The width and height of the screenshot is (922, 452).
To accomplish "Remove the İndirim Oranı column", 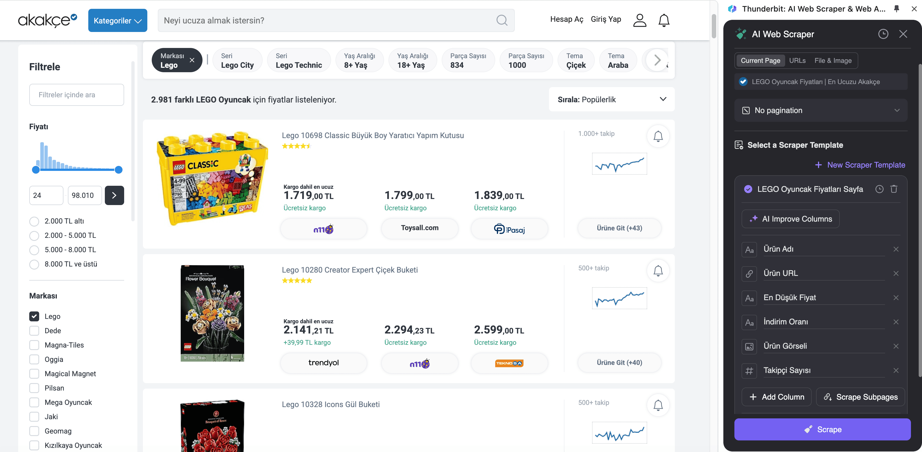I will pos(896,322).
